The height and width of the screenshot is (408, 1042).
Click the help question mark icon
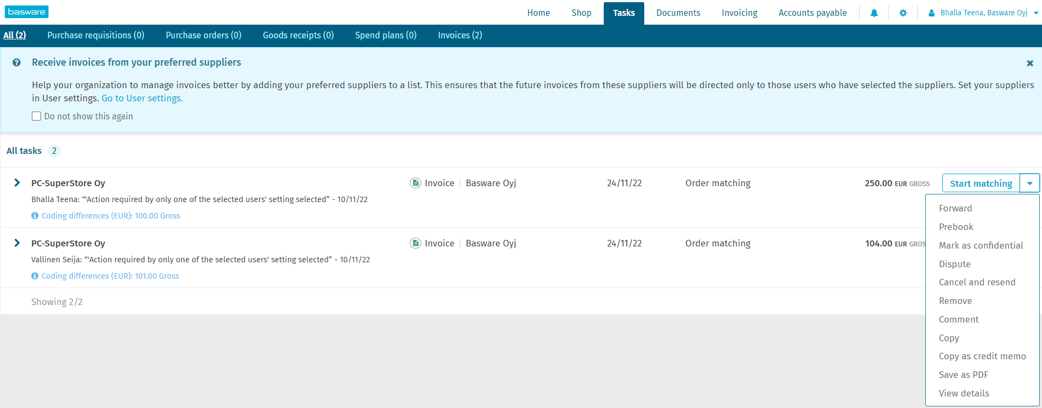[17, 62]
